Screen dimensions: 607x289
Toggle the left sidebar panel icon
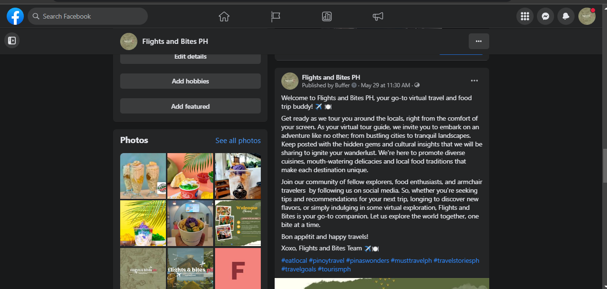pos(12,41)
